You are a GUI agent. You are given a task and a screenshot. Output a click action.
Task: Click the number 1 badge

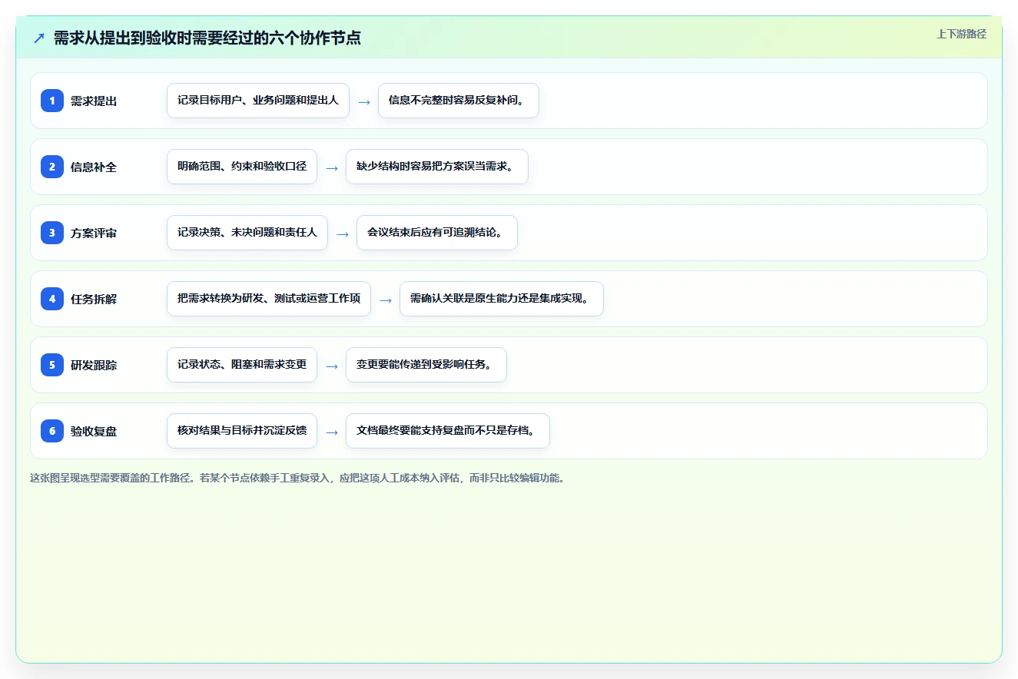pyautogui.click(x=52, y=101)
